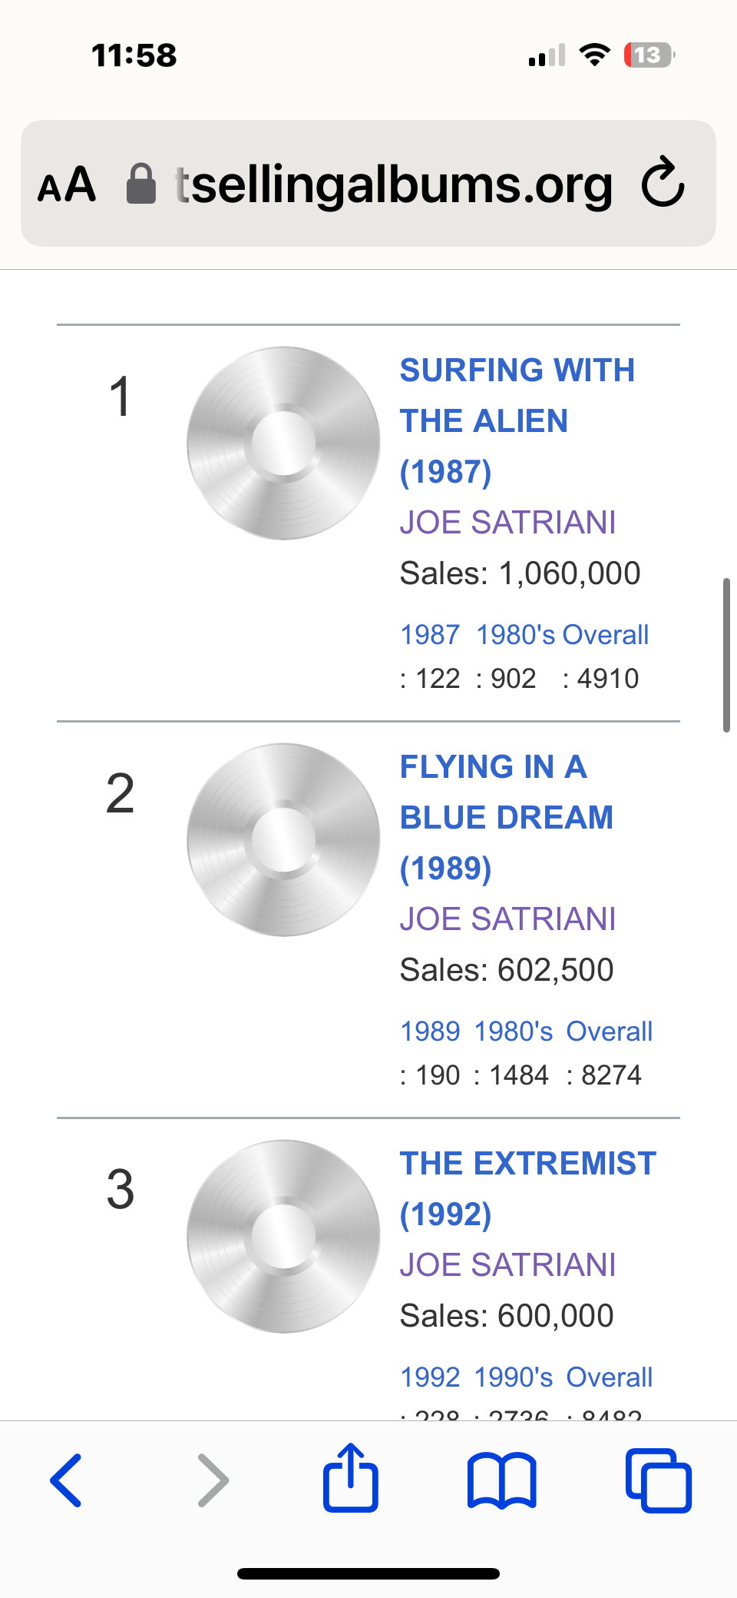Viewport: 737px width, 1598px height.
Task: Open Flying In A Blue Dream link
Action: (506, 817)
